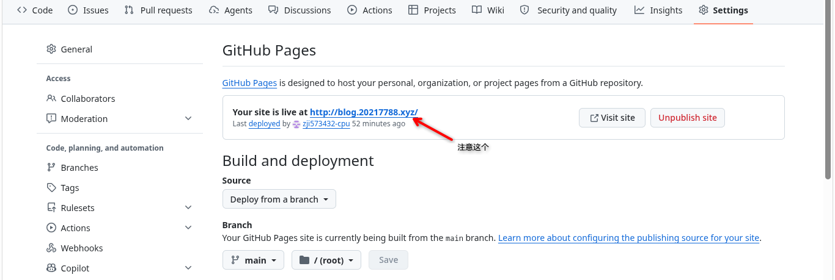Viewport: 835px width, 280px height.
Task: Click the Webhooks icon
Action: click(x=51, y=248)
